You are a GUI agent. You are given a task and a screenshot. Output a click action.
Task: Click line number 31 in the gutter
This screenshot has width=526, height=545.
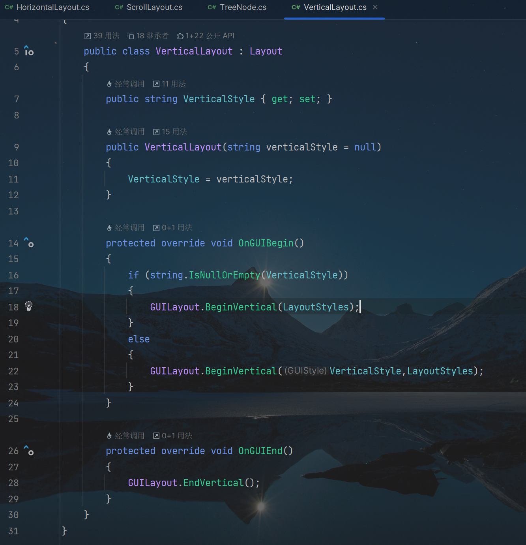(x=13, y=531)
